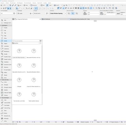The image size is (126, 125).
Task: Select the Detalhe detail tool
Action: tap(6, 90)
